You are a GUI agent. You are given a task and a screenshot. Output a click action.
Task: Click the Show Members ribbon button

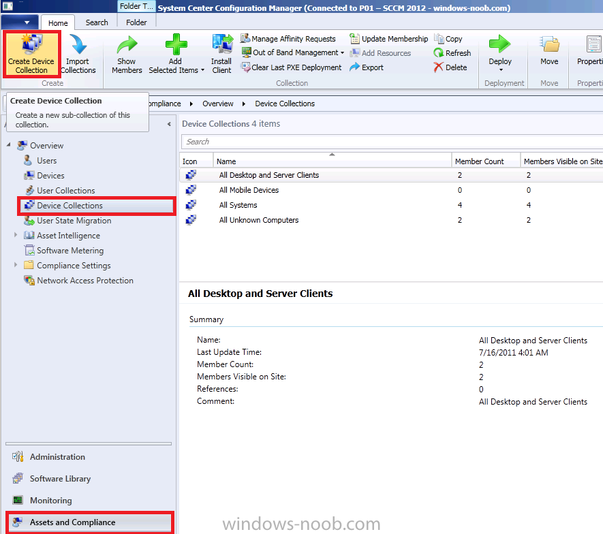(127, 54)
